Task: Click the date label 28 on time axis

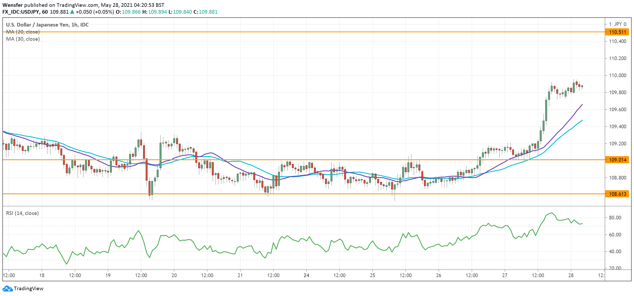Action: coord(571,275)
